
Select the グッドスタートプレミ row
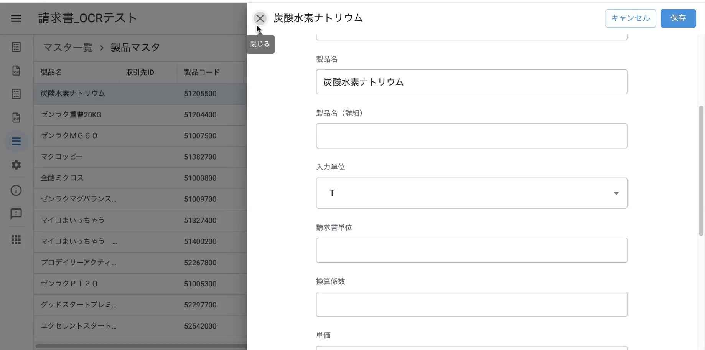(140, 305)
